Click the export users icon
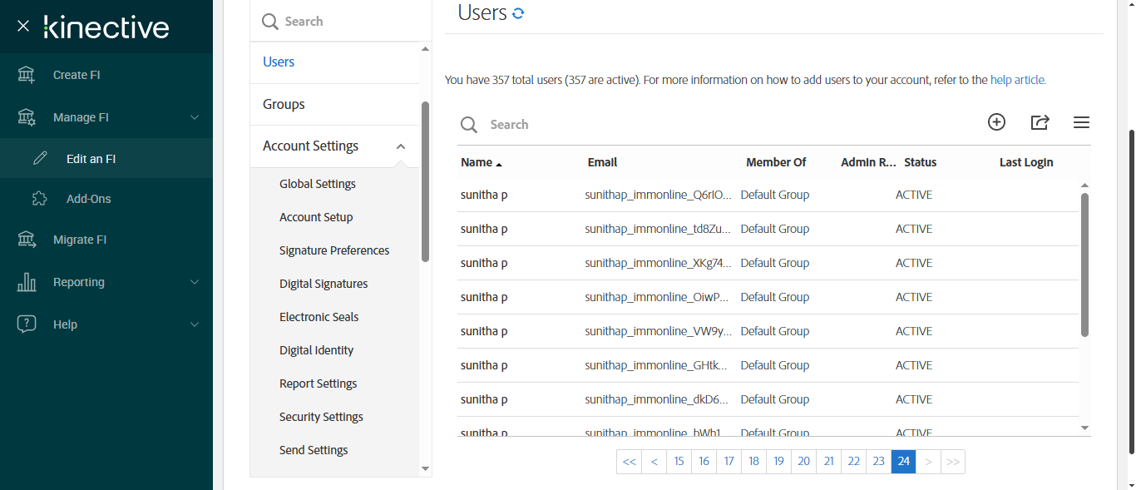 tap(1040, 122)
